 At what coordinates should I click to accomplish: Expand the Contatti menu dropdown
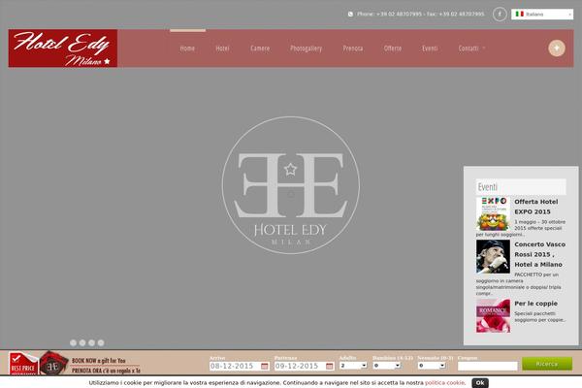click(471, 48)
